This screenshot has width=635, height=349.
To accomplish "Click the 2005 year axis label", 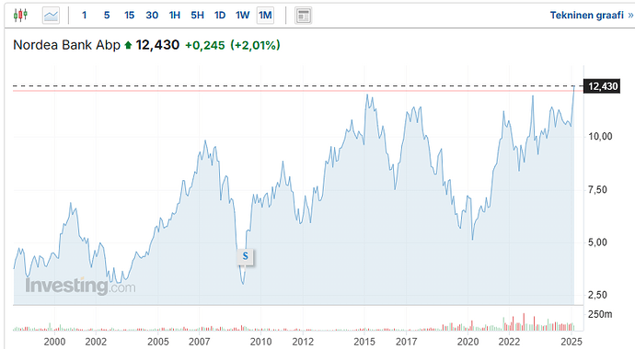I will point(158,342).
